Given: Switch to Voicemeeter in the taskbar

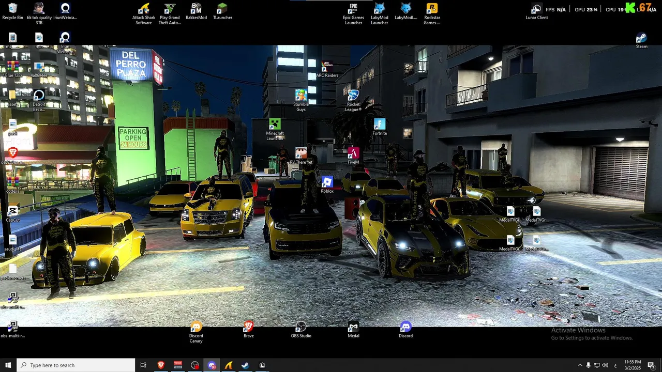Looking at the screenshot, I should coord(178,365).
